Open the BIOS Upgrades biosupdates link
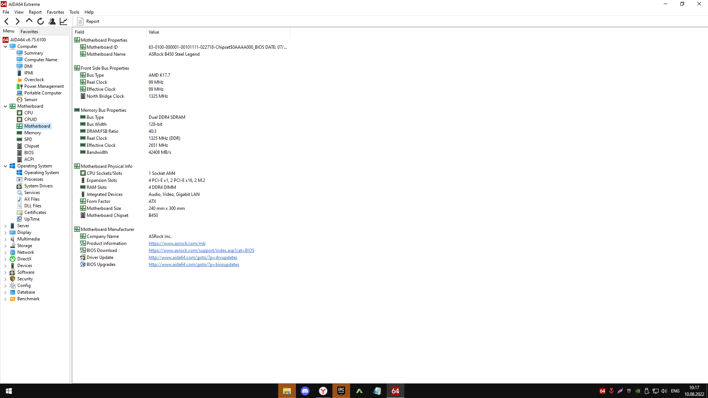 tap(194, 264)
